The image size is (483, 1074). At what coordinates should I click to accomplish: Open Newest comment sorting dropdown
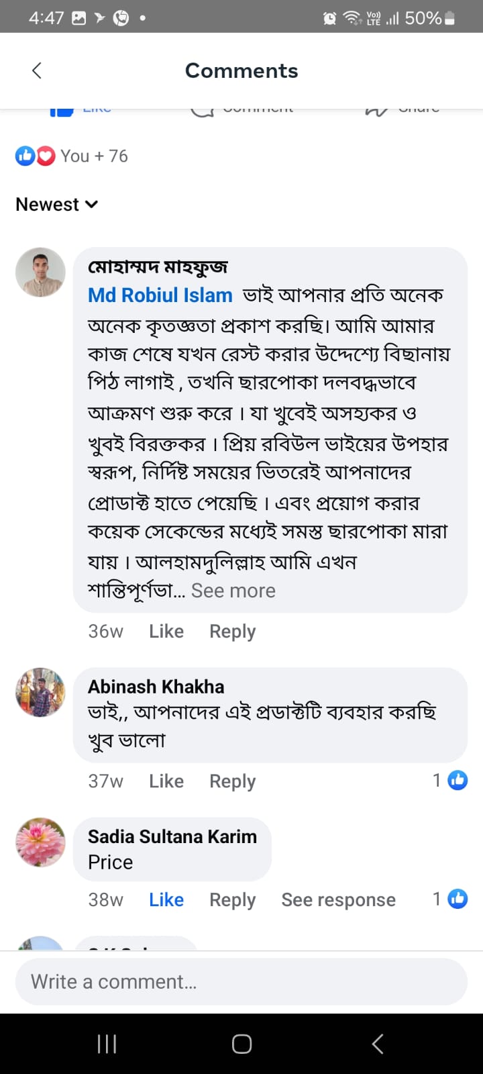[57, 204]
